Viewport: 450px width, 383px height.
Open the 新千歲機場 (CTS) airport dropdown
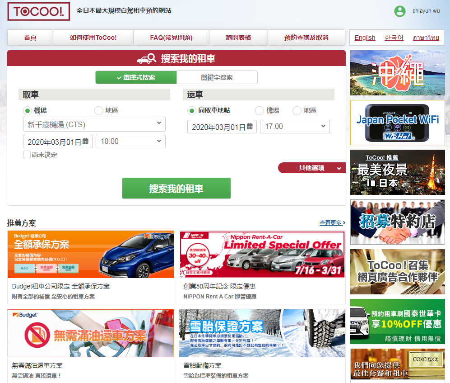[94, 124]
